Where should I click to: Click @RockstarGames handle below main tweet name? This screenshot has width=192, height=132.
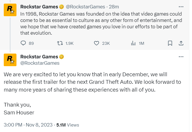point(40,63)
